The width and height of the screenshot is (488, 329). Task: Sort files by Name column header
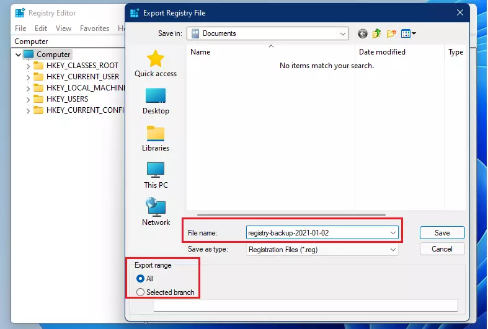[x=271, y=52]
